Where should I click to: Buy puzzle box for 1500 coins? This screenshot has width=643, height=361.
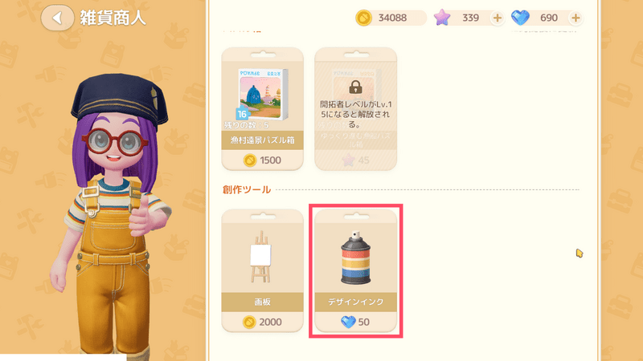coord(263,160)
